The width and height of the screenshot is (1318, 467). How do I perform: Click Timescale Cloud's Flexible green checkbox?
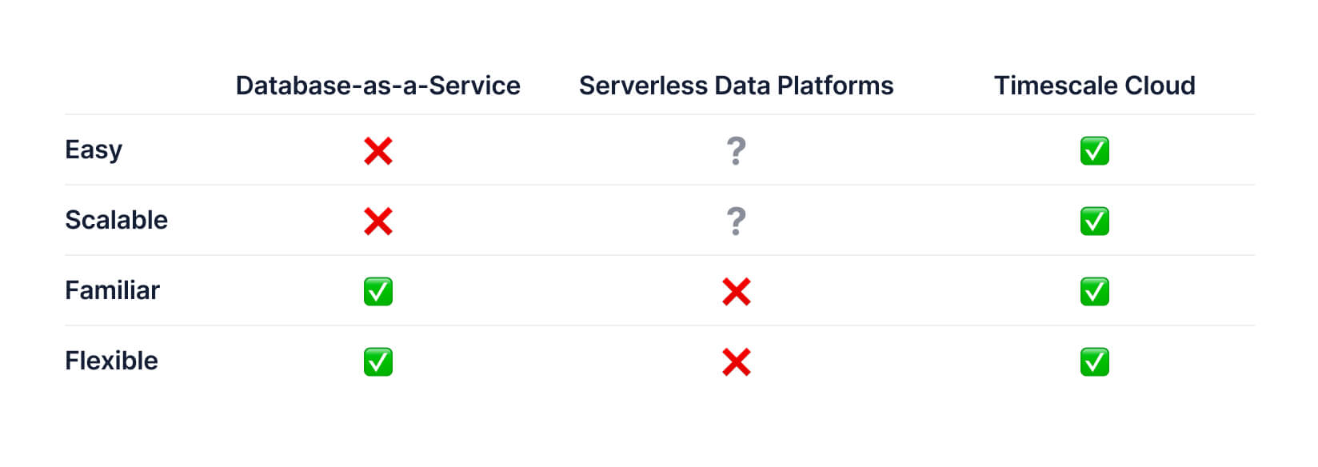tap(1094, 362)
